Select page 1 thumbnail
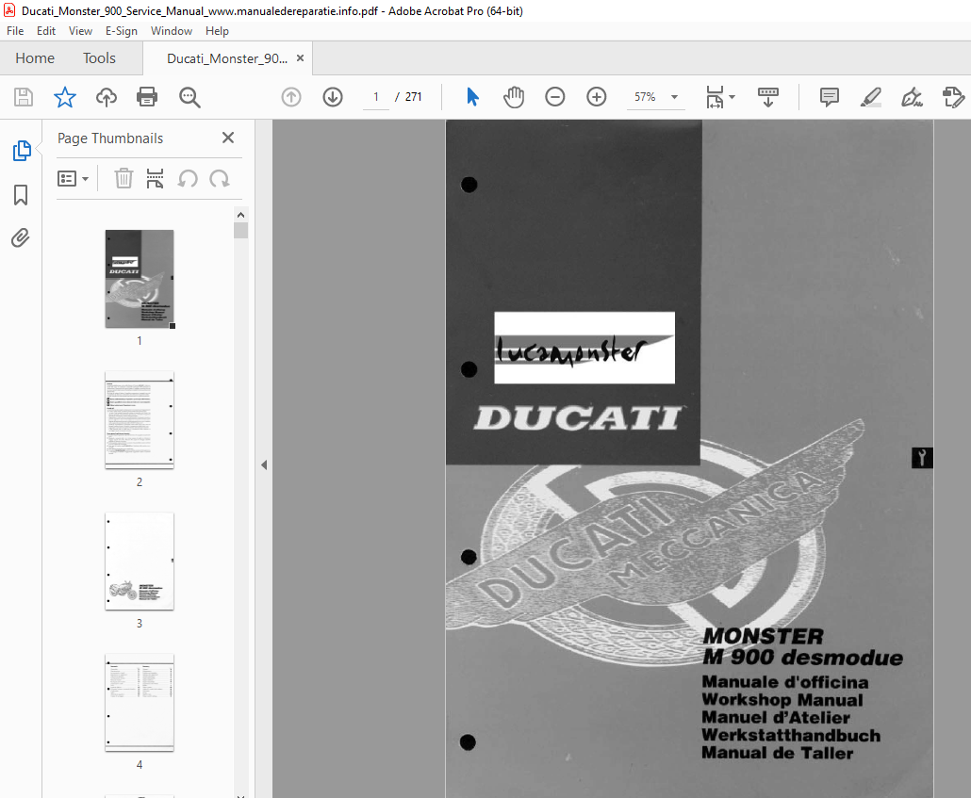 click(x=140, y=279)
